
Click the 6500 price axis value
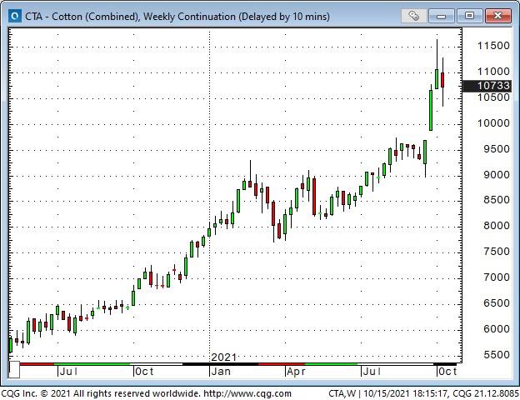(x=497, y=303)
